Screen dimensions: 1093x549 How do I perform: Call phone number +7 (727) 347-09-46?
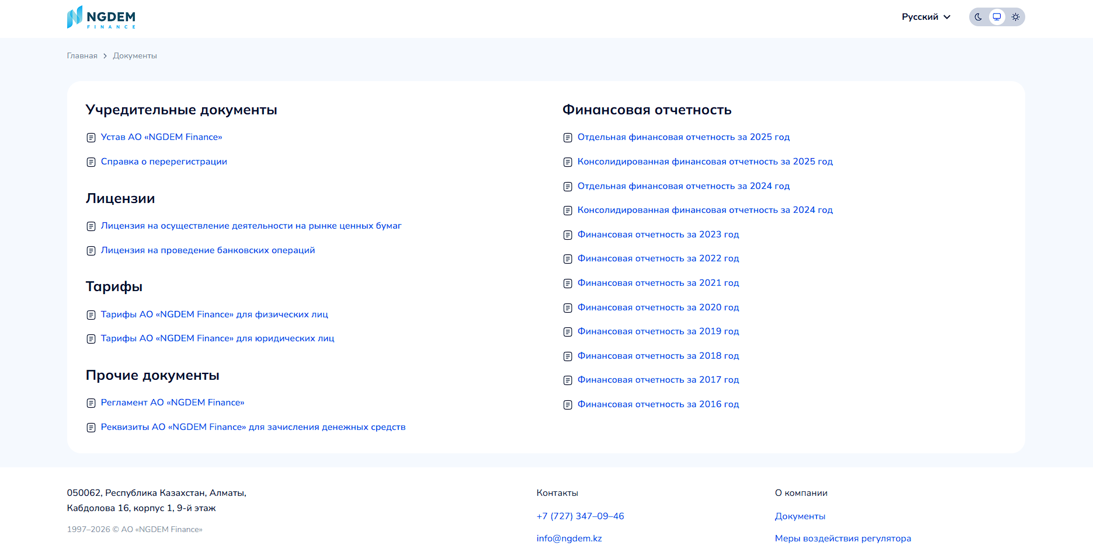coord(580,516)
